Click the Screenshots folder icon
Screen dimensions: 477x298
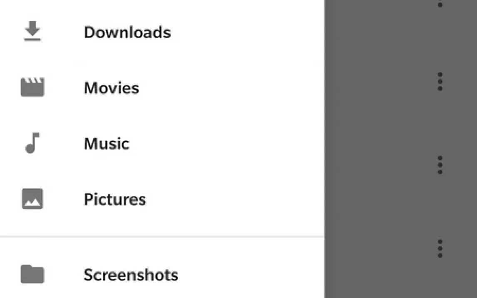click(32, 274)
